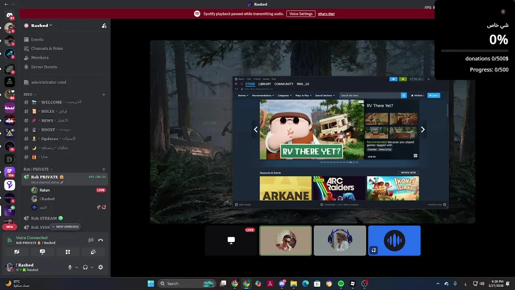Open Steam Ways to Play dropdown
Screen dimensions: 515x290
[x=303, y=95]
